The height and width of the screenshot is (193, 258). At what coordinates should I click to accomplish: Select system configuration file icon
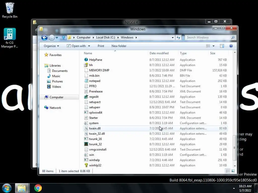[x=86, y=123]
